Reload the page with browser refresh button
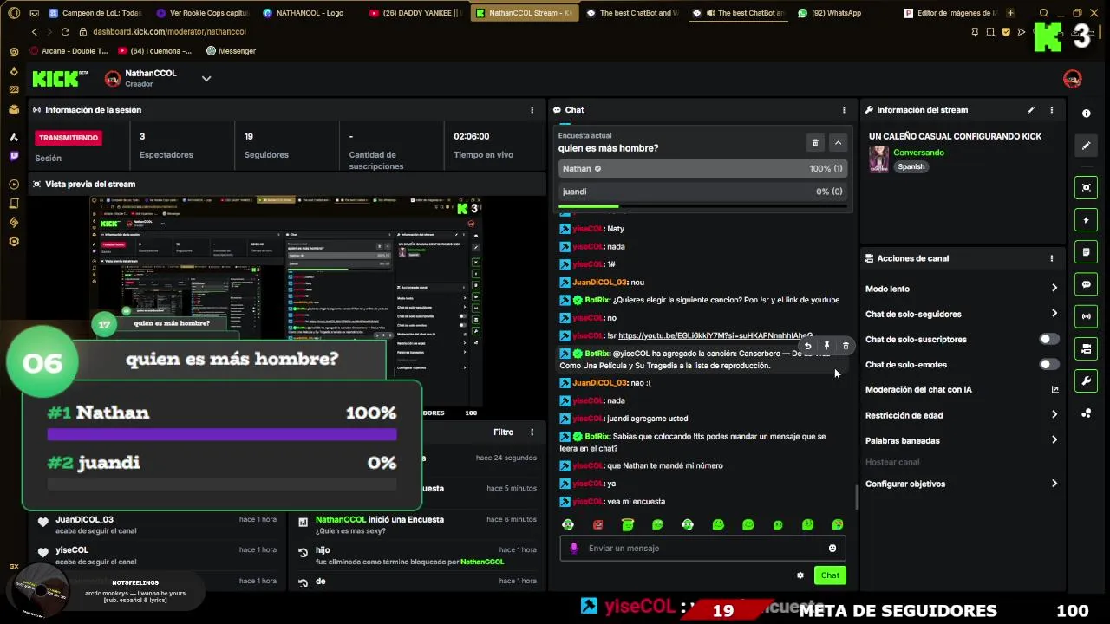Image resolution: width=1110 pixels, height=624 pixels. [65, 31]
